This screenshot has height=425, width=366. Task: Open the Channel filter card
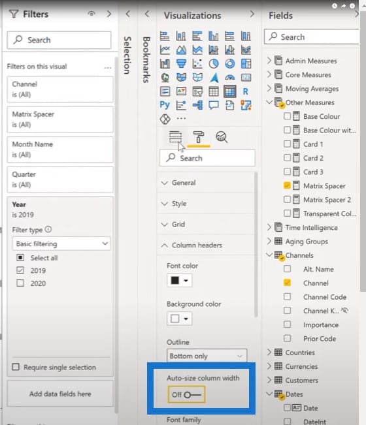click(x=60, y=89)
